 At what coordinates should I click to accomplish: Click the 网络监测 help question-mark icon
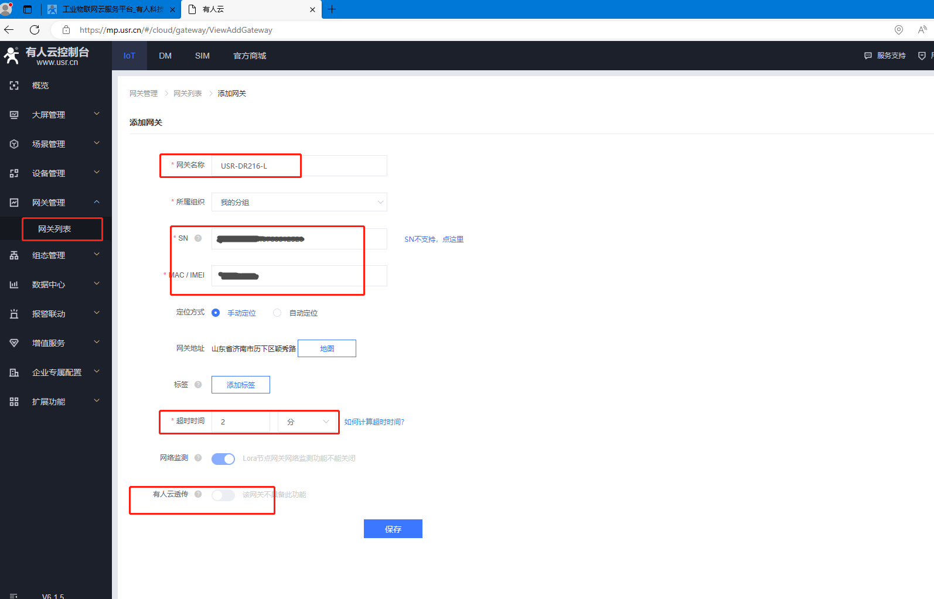198,458
